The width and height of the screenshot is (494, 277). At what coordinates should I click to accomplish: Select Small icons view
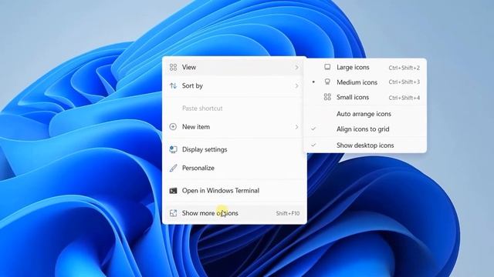pyautogui.click(x=365, y=98)
